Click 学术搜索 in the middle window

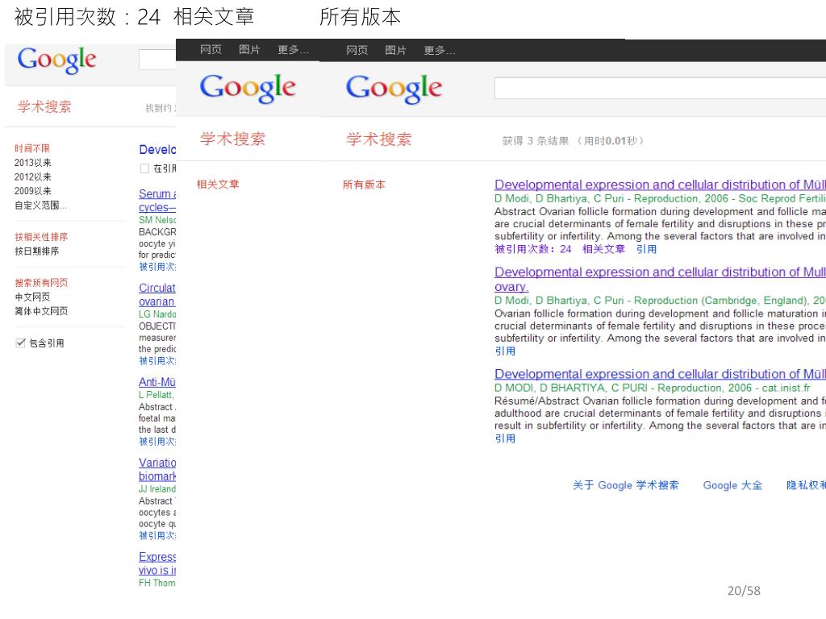232,139
